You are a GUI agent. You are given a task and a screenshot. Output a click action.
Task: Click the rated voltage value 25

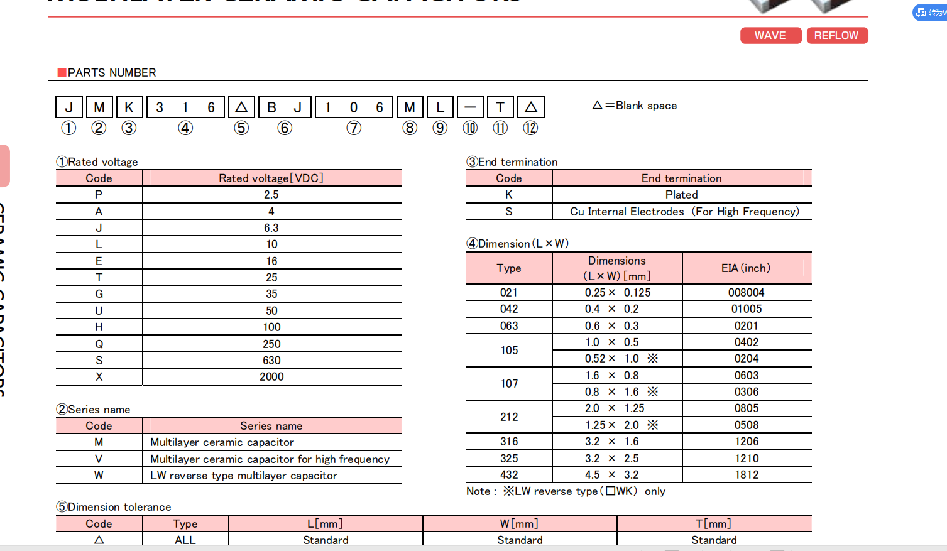coord(271,278)
